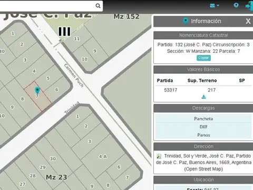
Task: Click the Sup. Terreno column header
Action: pyautogui.click(x=202, y=81)
